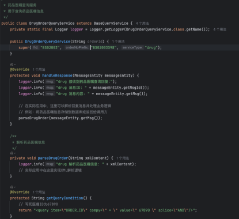The image size is (239, 219).
Task: Show the 4 usages hint after the logger field
Action: pyautogui.click(x=220, y=29)
